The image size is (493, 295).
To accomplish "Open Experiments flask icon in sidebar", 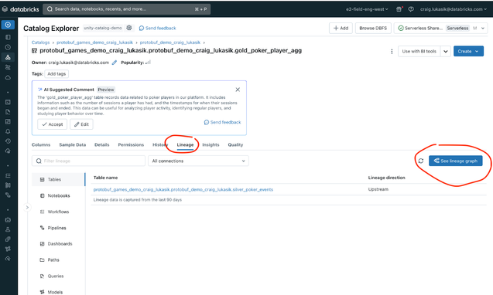I will coord(8,229).
